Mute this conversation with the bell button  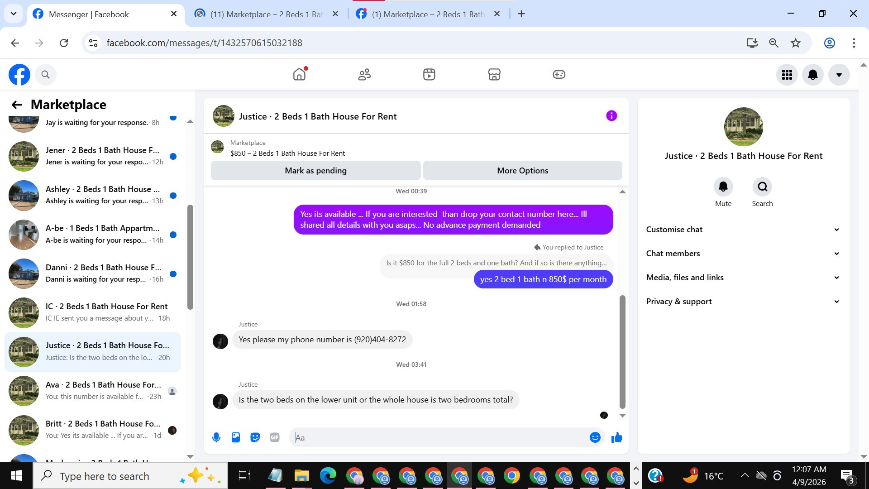(723, 187)
